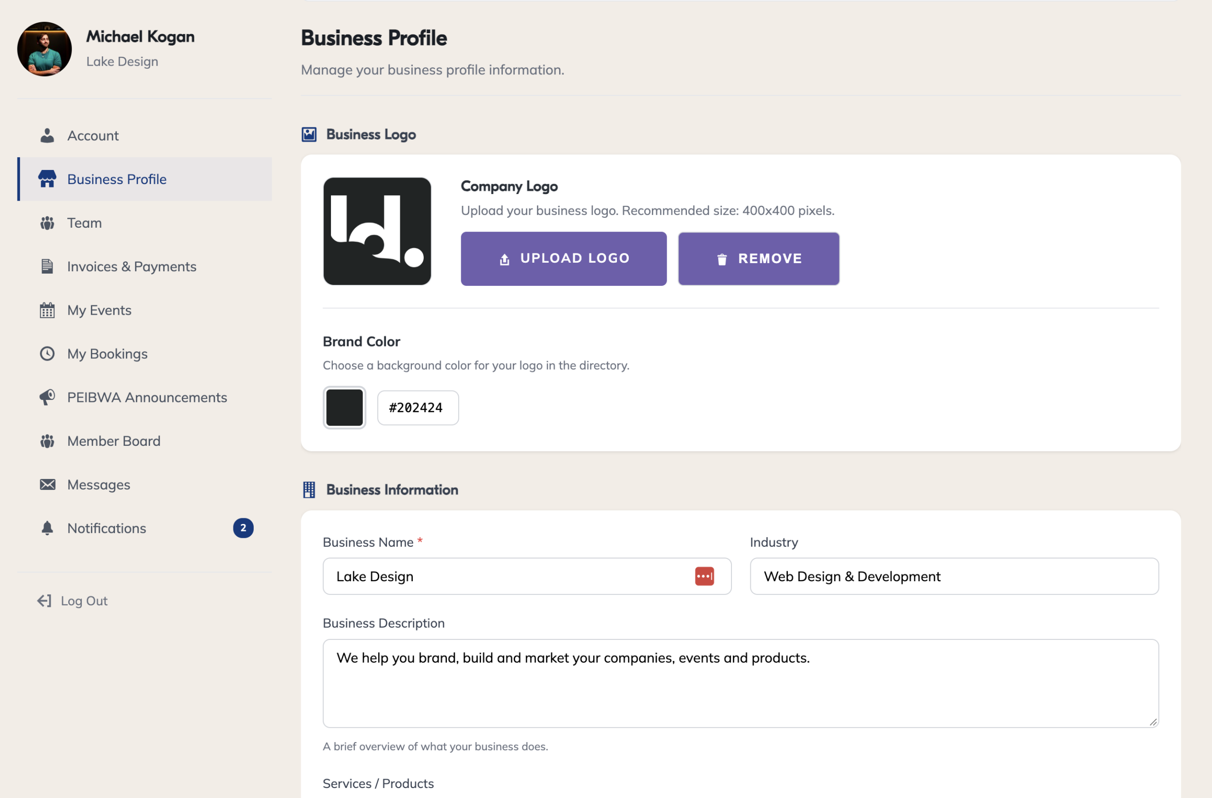
Task: Click the Remove logo button
Action: pos(759,259)
